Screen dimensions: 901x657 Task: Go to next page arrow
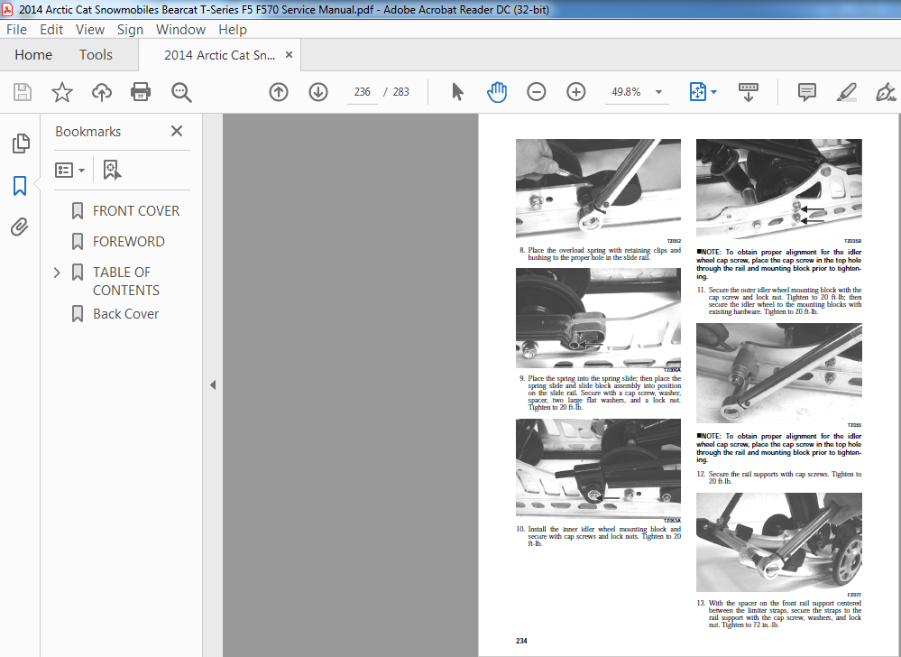318,92
